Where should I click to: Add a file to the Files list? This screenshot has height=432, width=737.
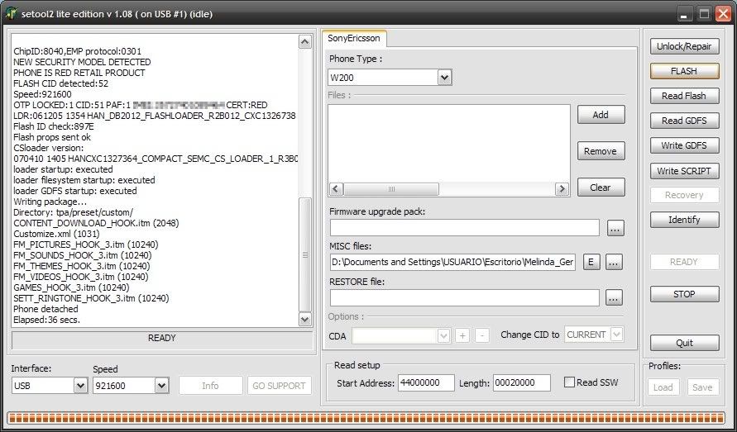coord(601,115)
